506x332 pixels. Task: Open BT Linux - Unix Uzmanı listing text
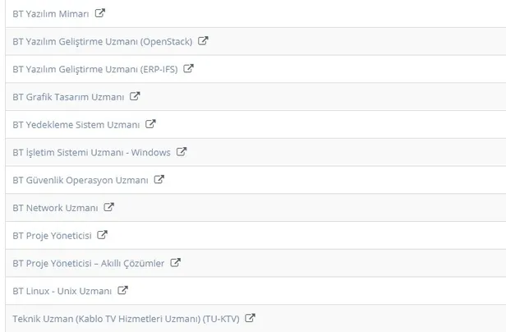[x=62, y=291]
